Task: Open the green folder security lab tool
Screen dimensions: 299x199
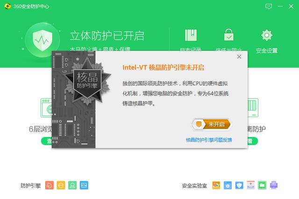Action: tap(262, 185)
